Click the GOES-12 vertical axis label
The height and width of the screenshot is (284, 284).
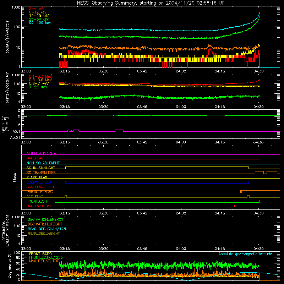pos(5,124)
